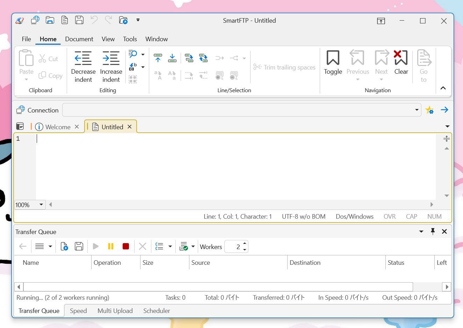Open the 100% zoom dropdown
Screen dimensions: 463x328
[41, 205]
